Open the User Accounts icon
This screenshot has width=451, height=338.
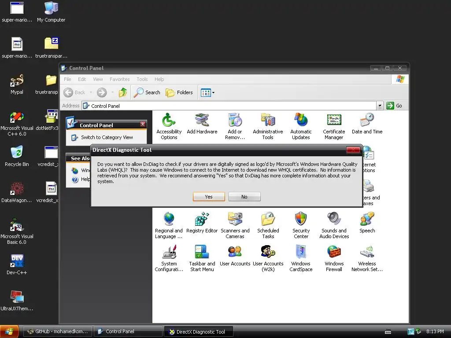235,256
